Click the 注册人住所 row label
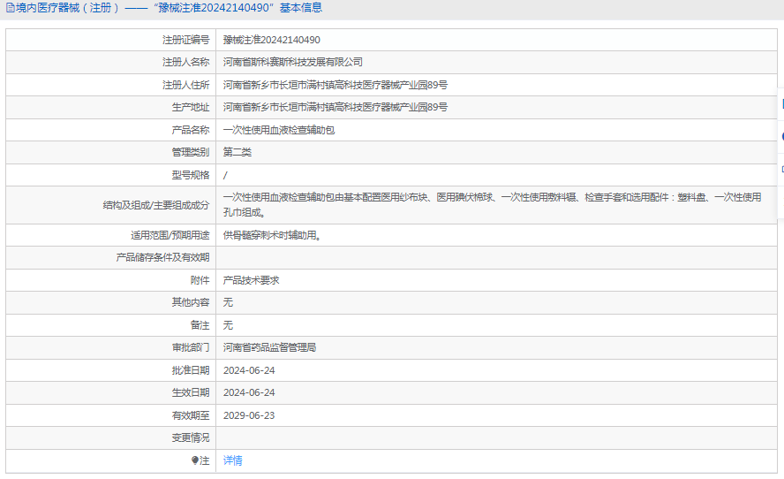 pos(186,85)
